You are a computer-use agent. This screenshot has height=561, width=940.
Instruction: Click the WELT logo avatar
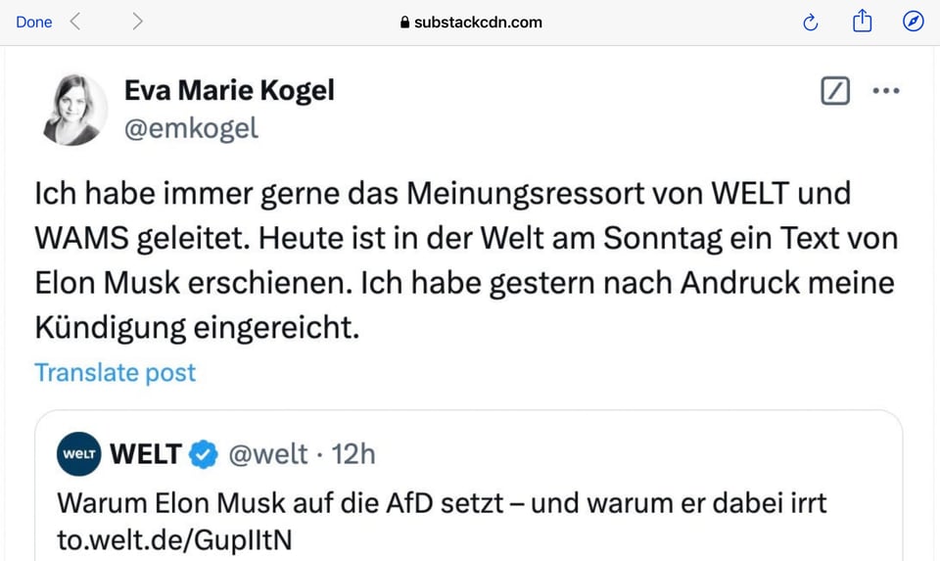(x=79, y=454)
